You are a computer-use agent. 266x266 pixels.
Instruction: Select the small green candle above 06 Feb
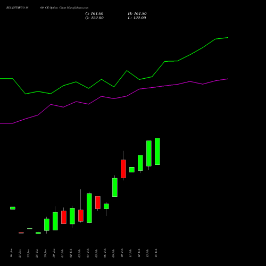tap(106, 206)
